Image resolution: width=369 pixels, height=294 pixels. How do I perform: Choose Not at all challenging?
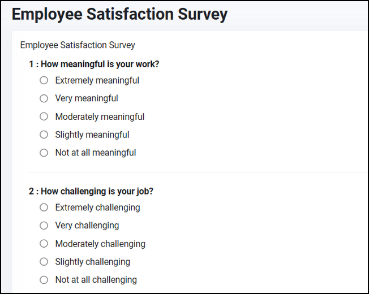click(44, 280)
